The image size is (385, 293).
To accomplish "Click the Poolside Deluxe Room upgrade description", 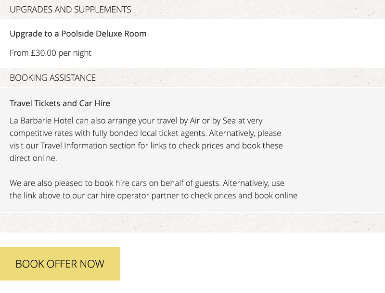I will coord(77,34).
